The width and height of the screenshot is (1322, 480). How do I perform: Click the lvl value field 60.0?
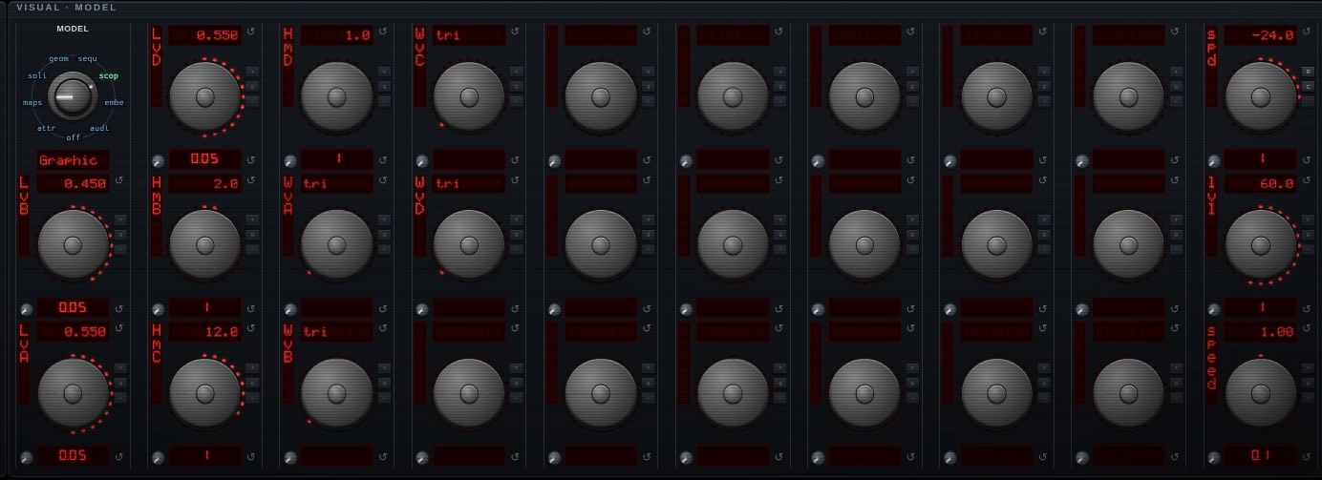1260,183
